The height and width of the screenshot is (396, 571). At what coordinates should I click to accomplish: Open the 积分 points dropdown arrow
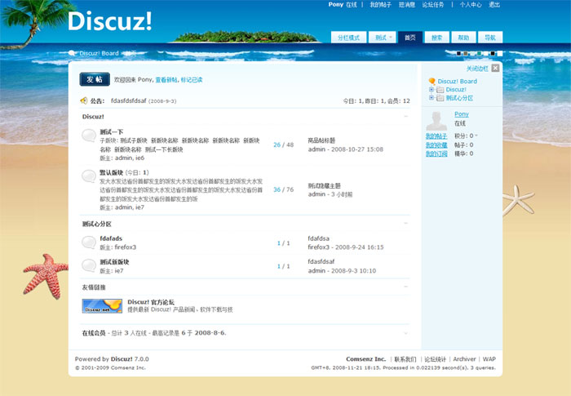(x=476, y=136)
